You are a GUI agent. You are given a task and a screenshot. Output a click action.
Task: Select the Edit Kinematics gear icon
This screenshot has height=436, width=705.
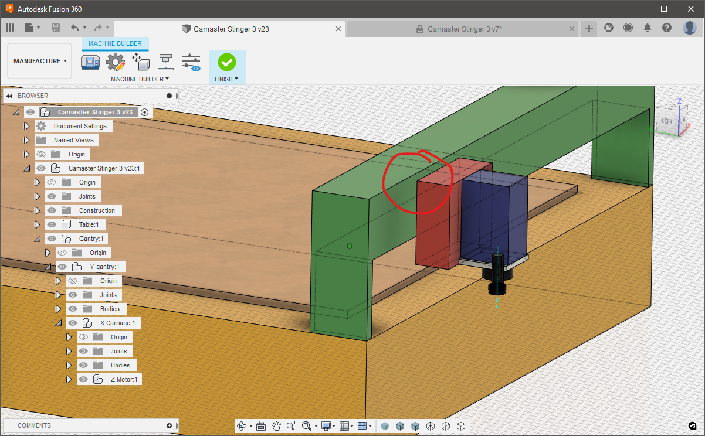tap(116, 62)
